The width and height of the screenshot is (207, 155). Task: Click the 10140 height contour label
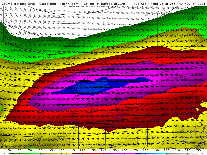click(74, 81)
